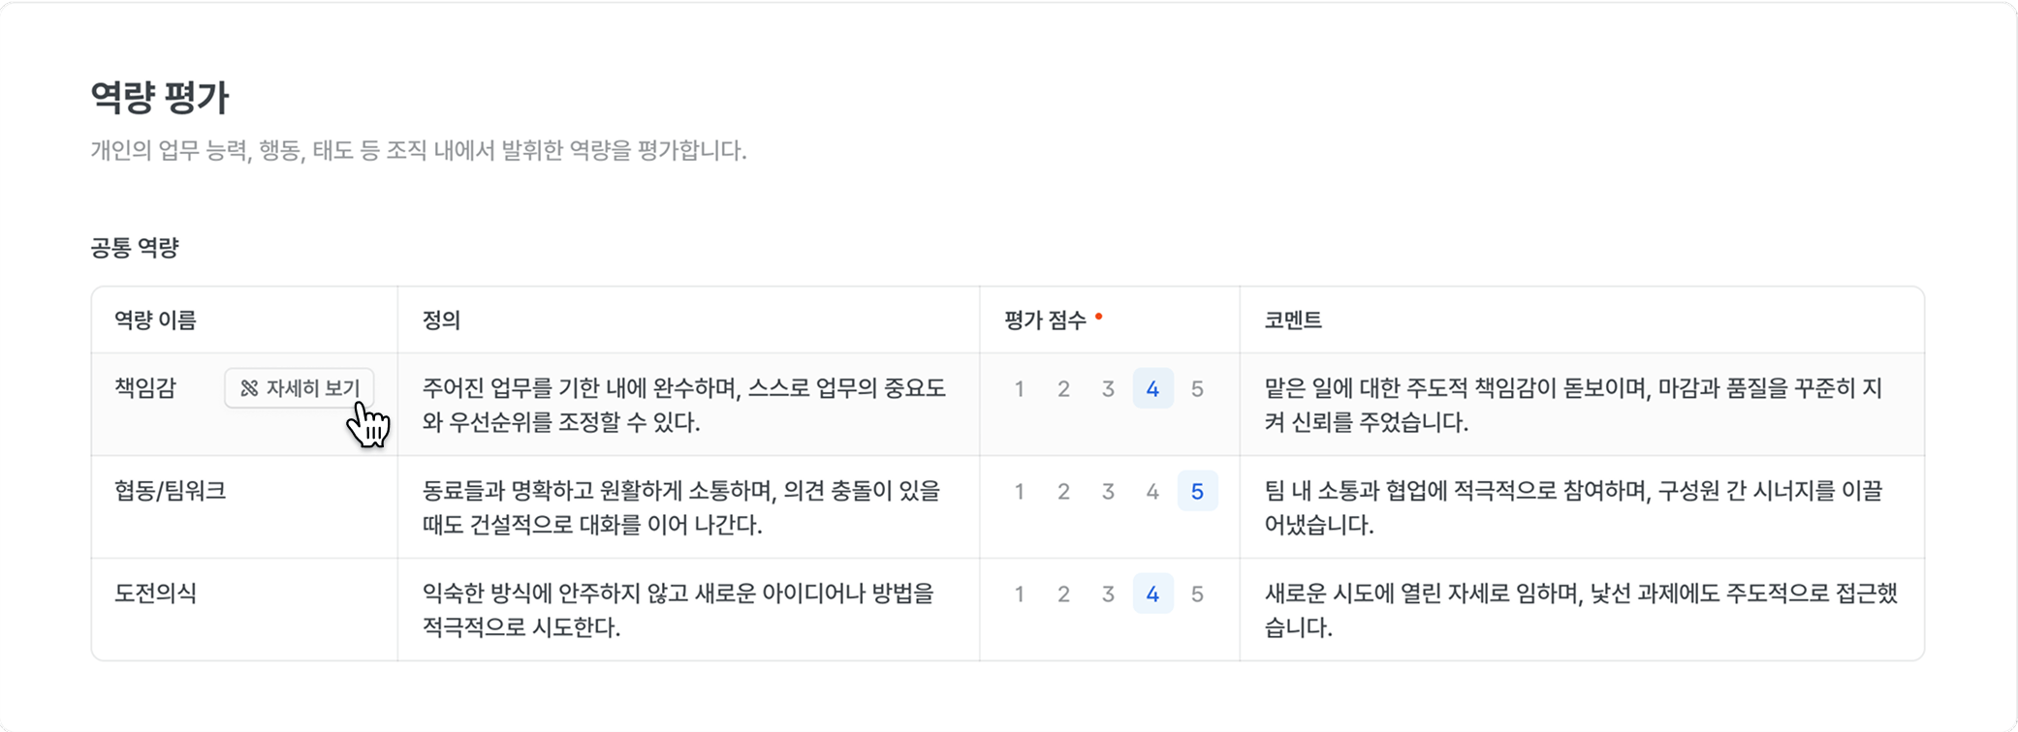Viewport: 2018px width, 732px height.
Task: Select score 1 in the 도전의식 row
Action: pyautogui.click(x=1019, y=595)
